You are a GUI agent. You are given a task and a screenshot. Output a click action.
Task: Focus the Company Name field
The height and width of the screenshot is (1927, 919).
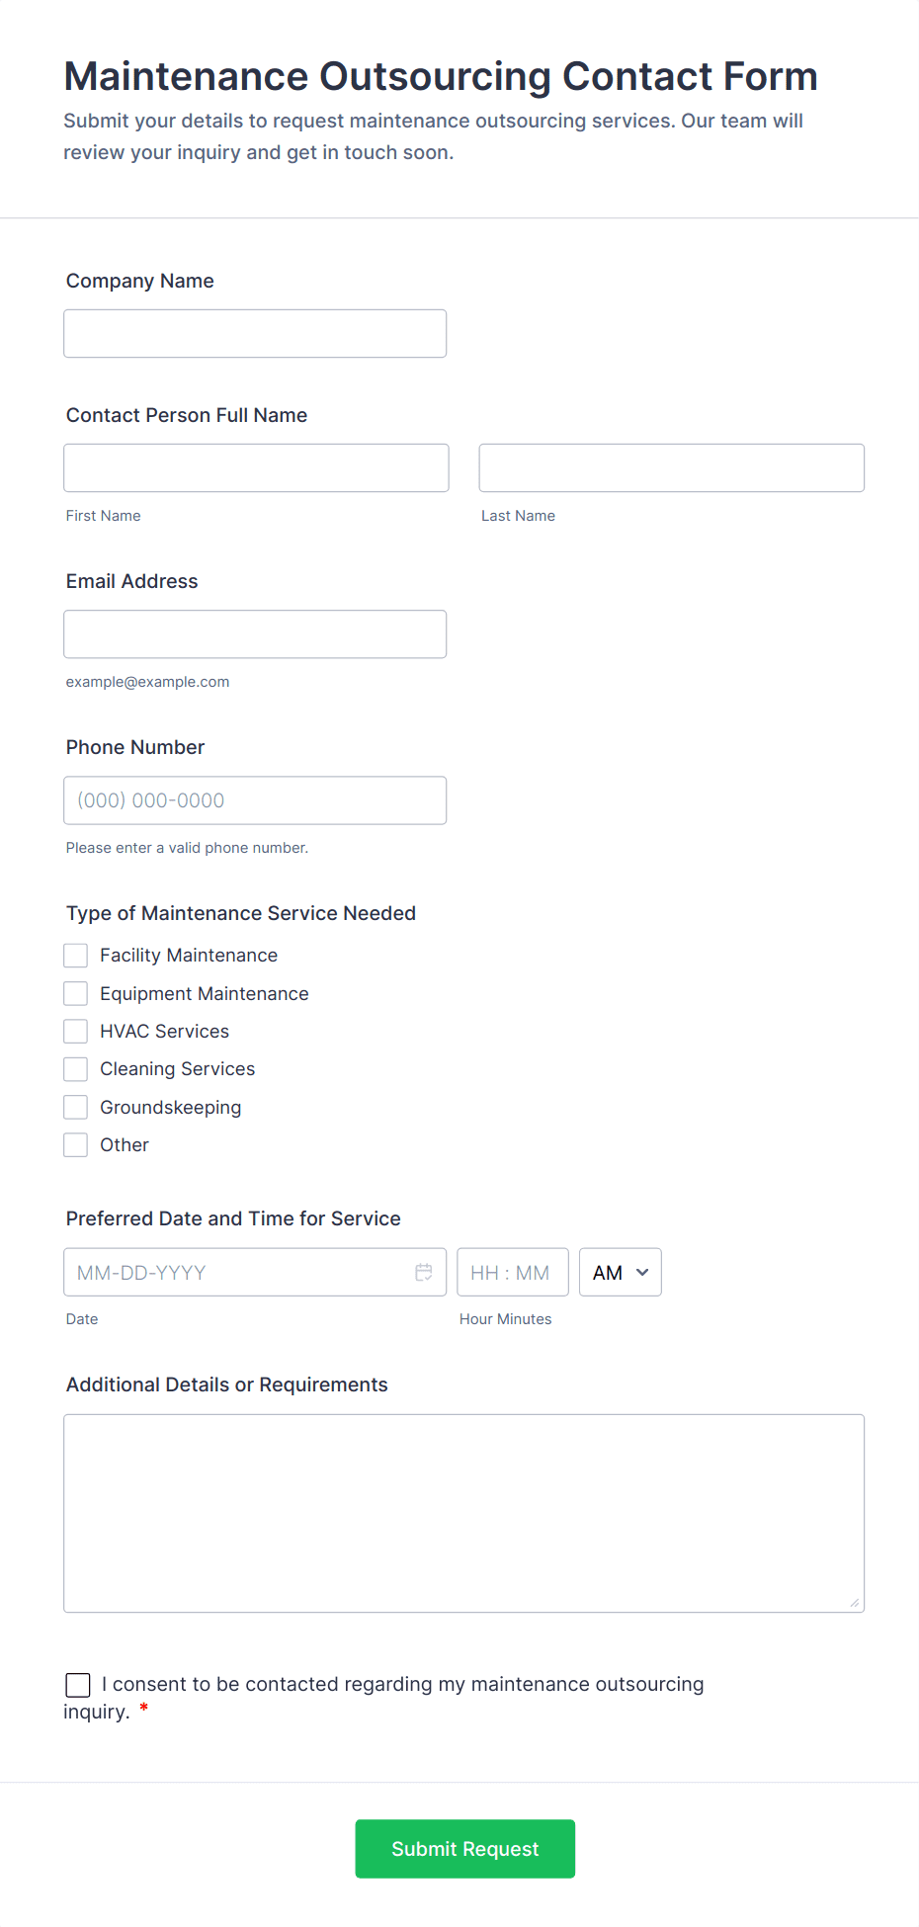[255, 334]
